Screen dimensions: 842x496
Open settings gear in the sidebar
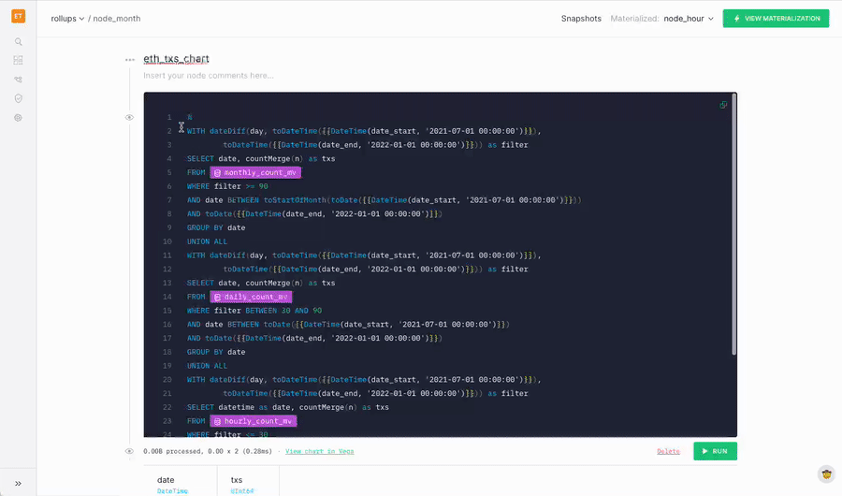pos(18,118)
